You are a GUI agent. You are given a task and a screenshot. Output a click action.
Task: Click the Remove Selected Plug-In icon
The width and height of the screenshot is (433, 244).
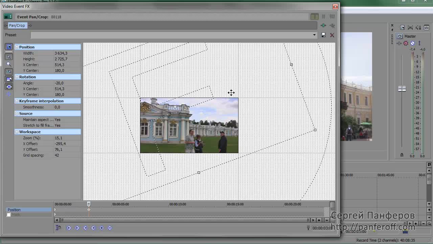[x=332, y=25]
